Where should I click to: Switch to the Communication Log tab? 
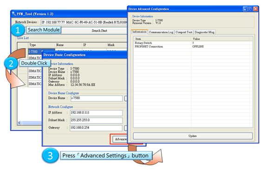click(x=161, y=32)
